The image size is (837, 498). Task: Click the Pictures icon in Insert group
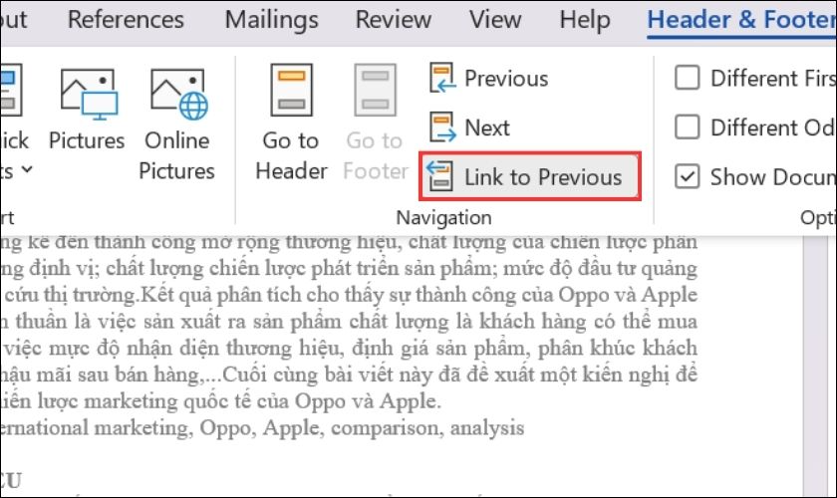click(x=89, y=95)
